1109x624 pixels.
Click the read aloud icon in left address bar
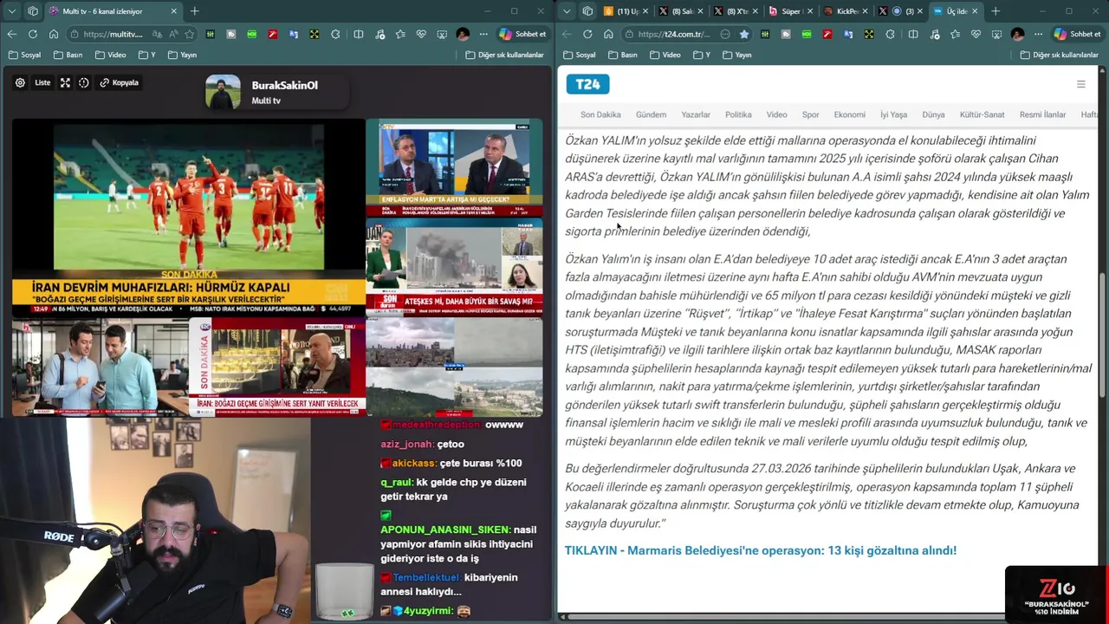pos(173,34)
